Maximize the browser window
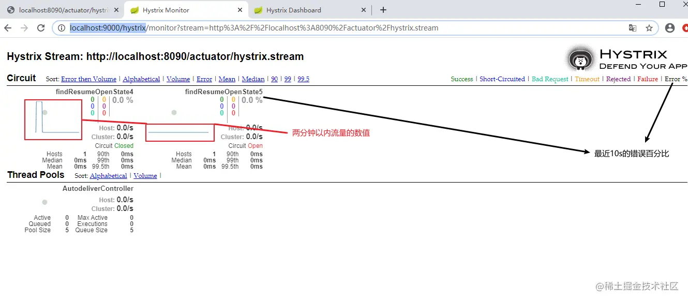The image size is (688, 301). tap(662, 4)
